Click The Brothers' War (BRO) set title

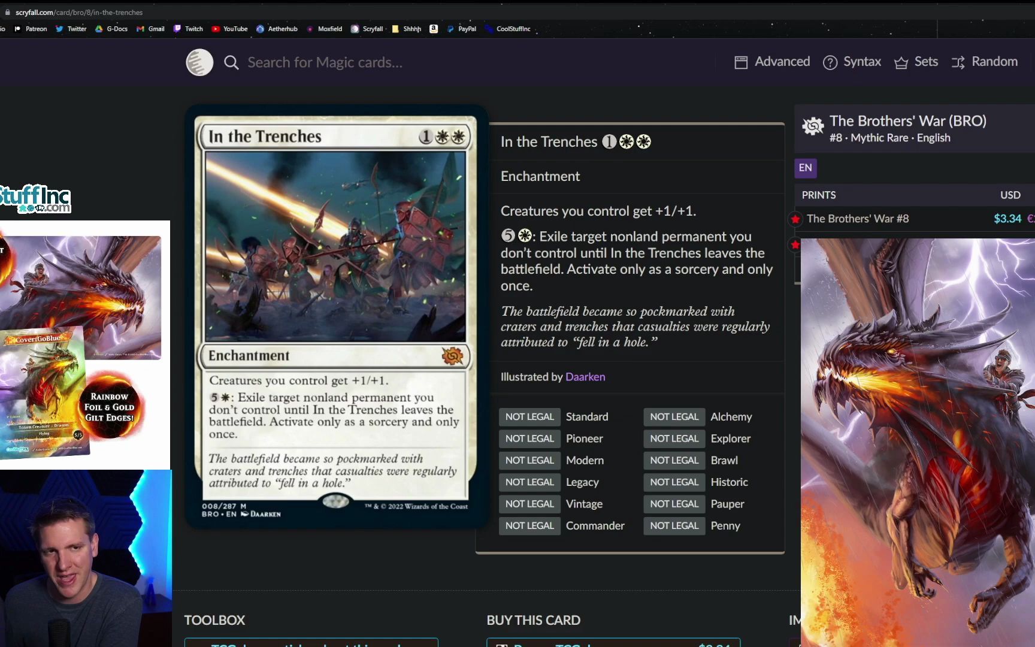(907, 121)
